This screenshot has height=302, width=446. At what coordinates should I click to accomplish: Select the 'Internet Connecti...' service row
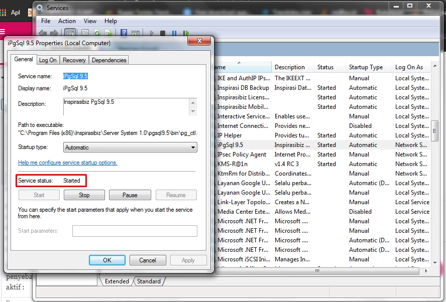click(322, 126)
